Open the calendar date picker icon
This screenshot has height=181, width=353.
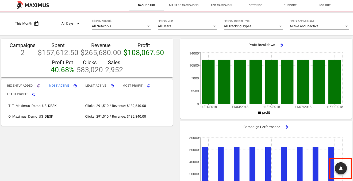pyautogui.click(x=36, y=24)
